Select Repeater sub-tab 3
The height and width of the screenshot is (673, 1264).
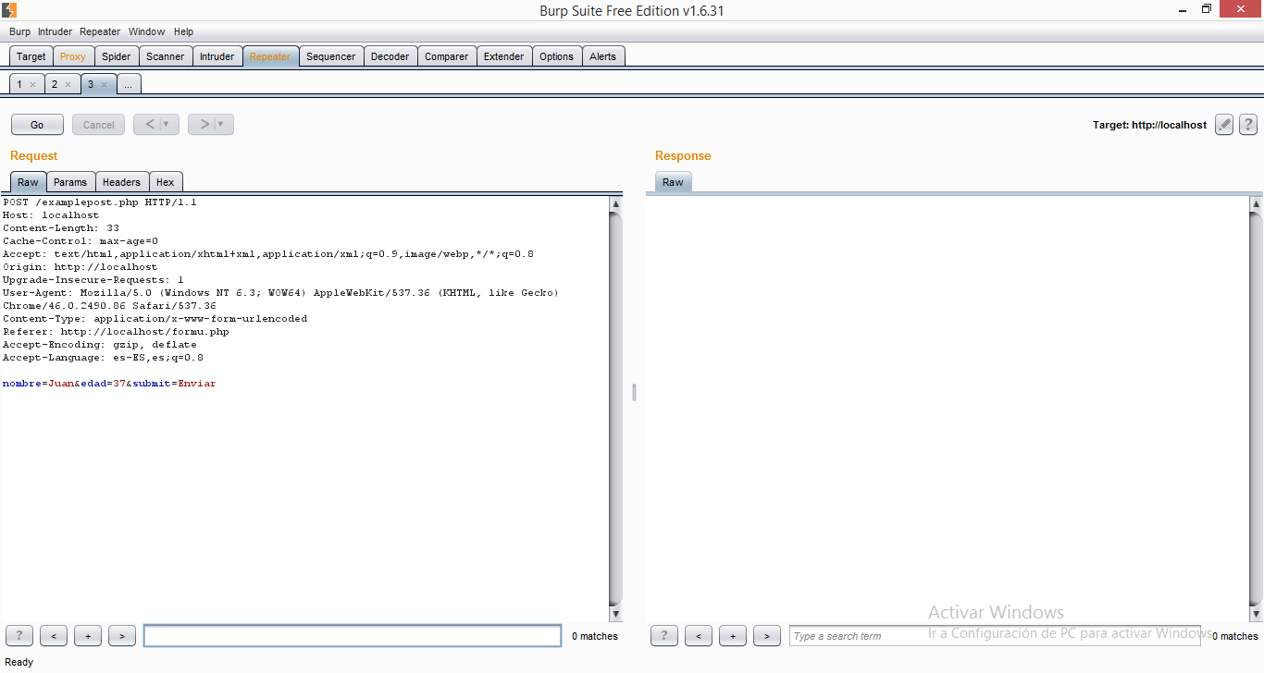point(91,84)
